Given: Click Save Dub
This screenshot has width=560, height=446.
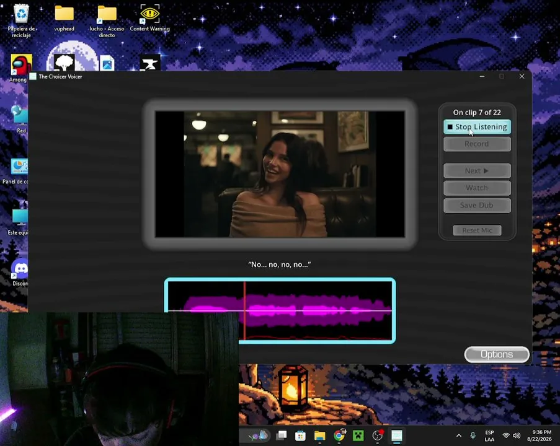Looking at the screenshot, I should tap(477, 205).
